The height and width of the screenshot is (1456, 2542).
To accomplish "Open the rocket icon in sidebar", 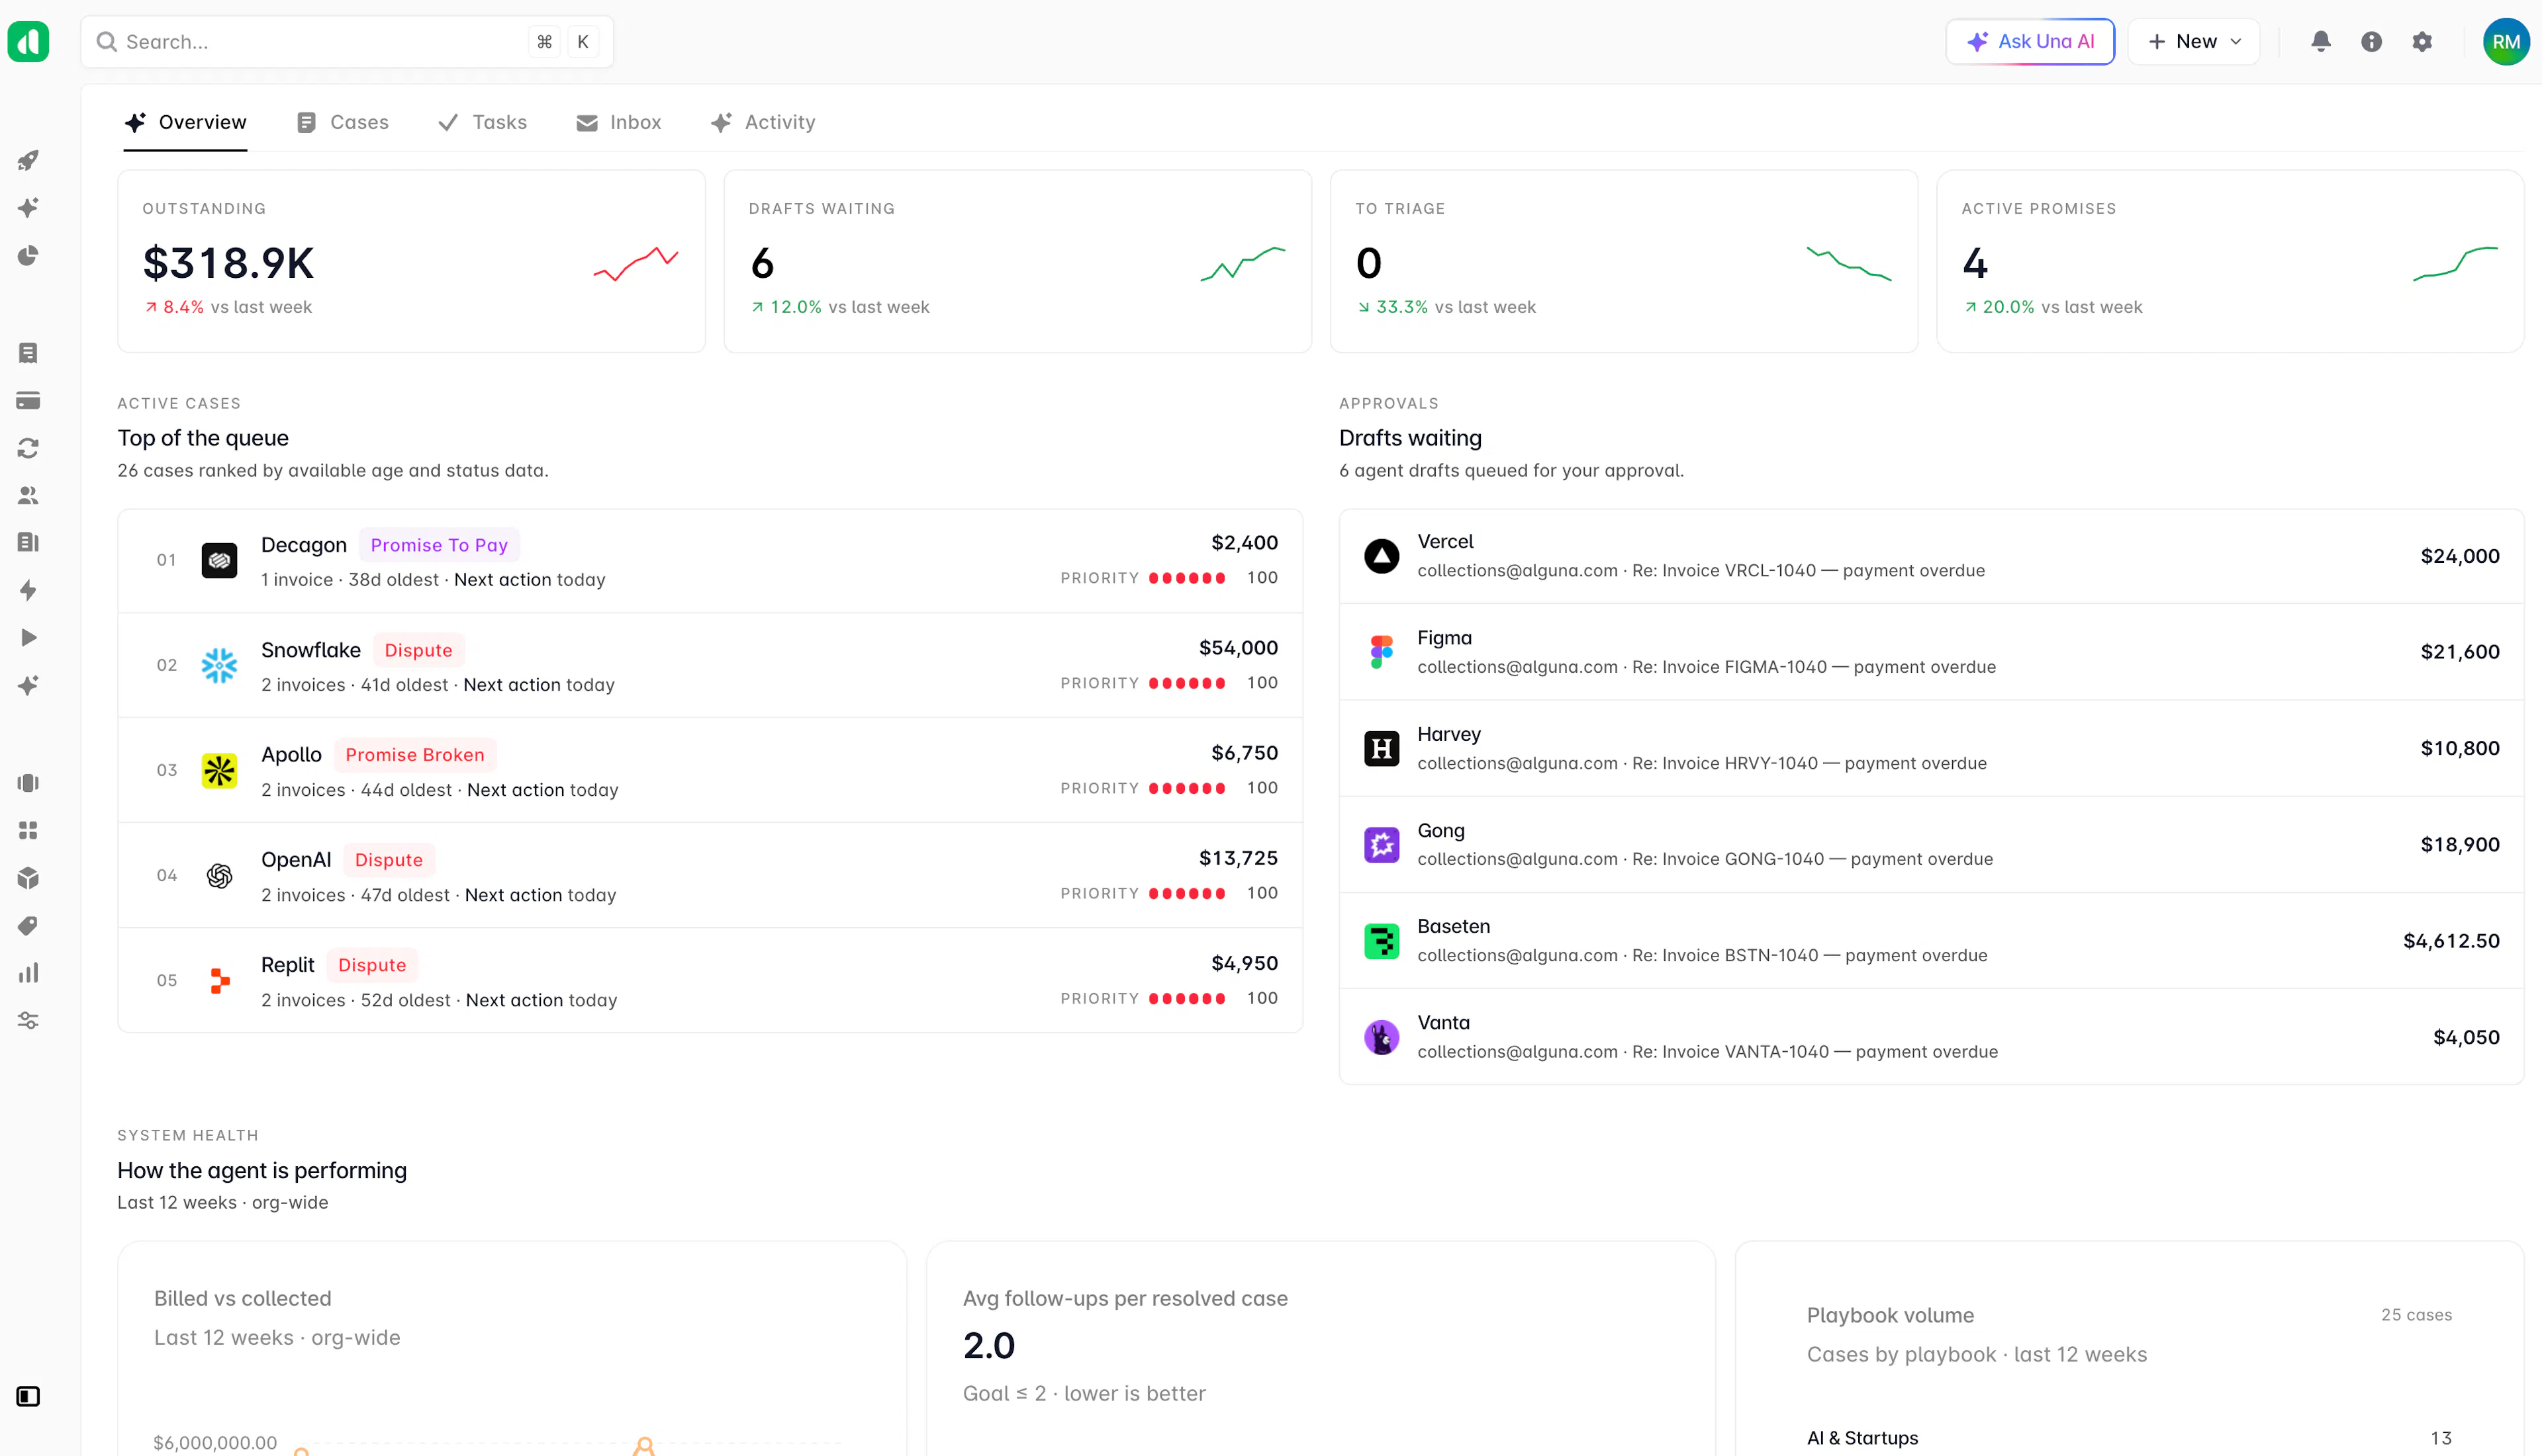I will tap(28, 160).
